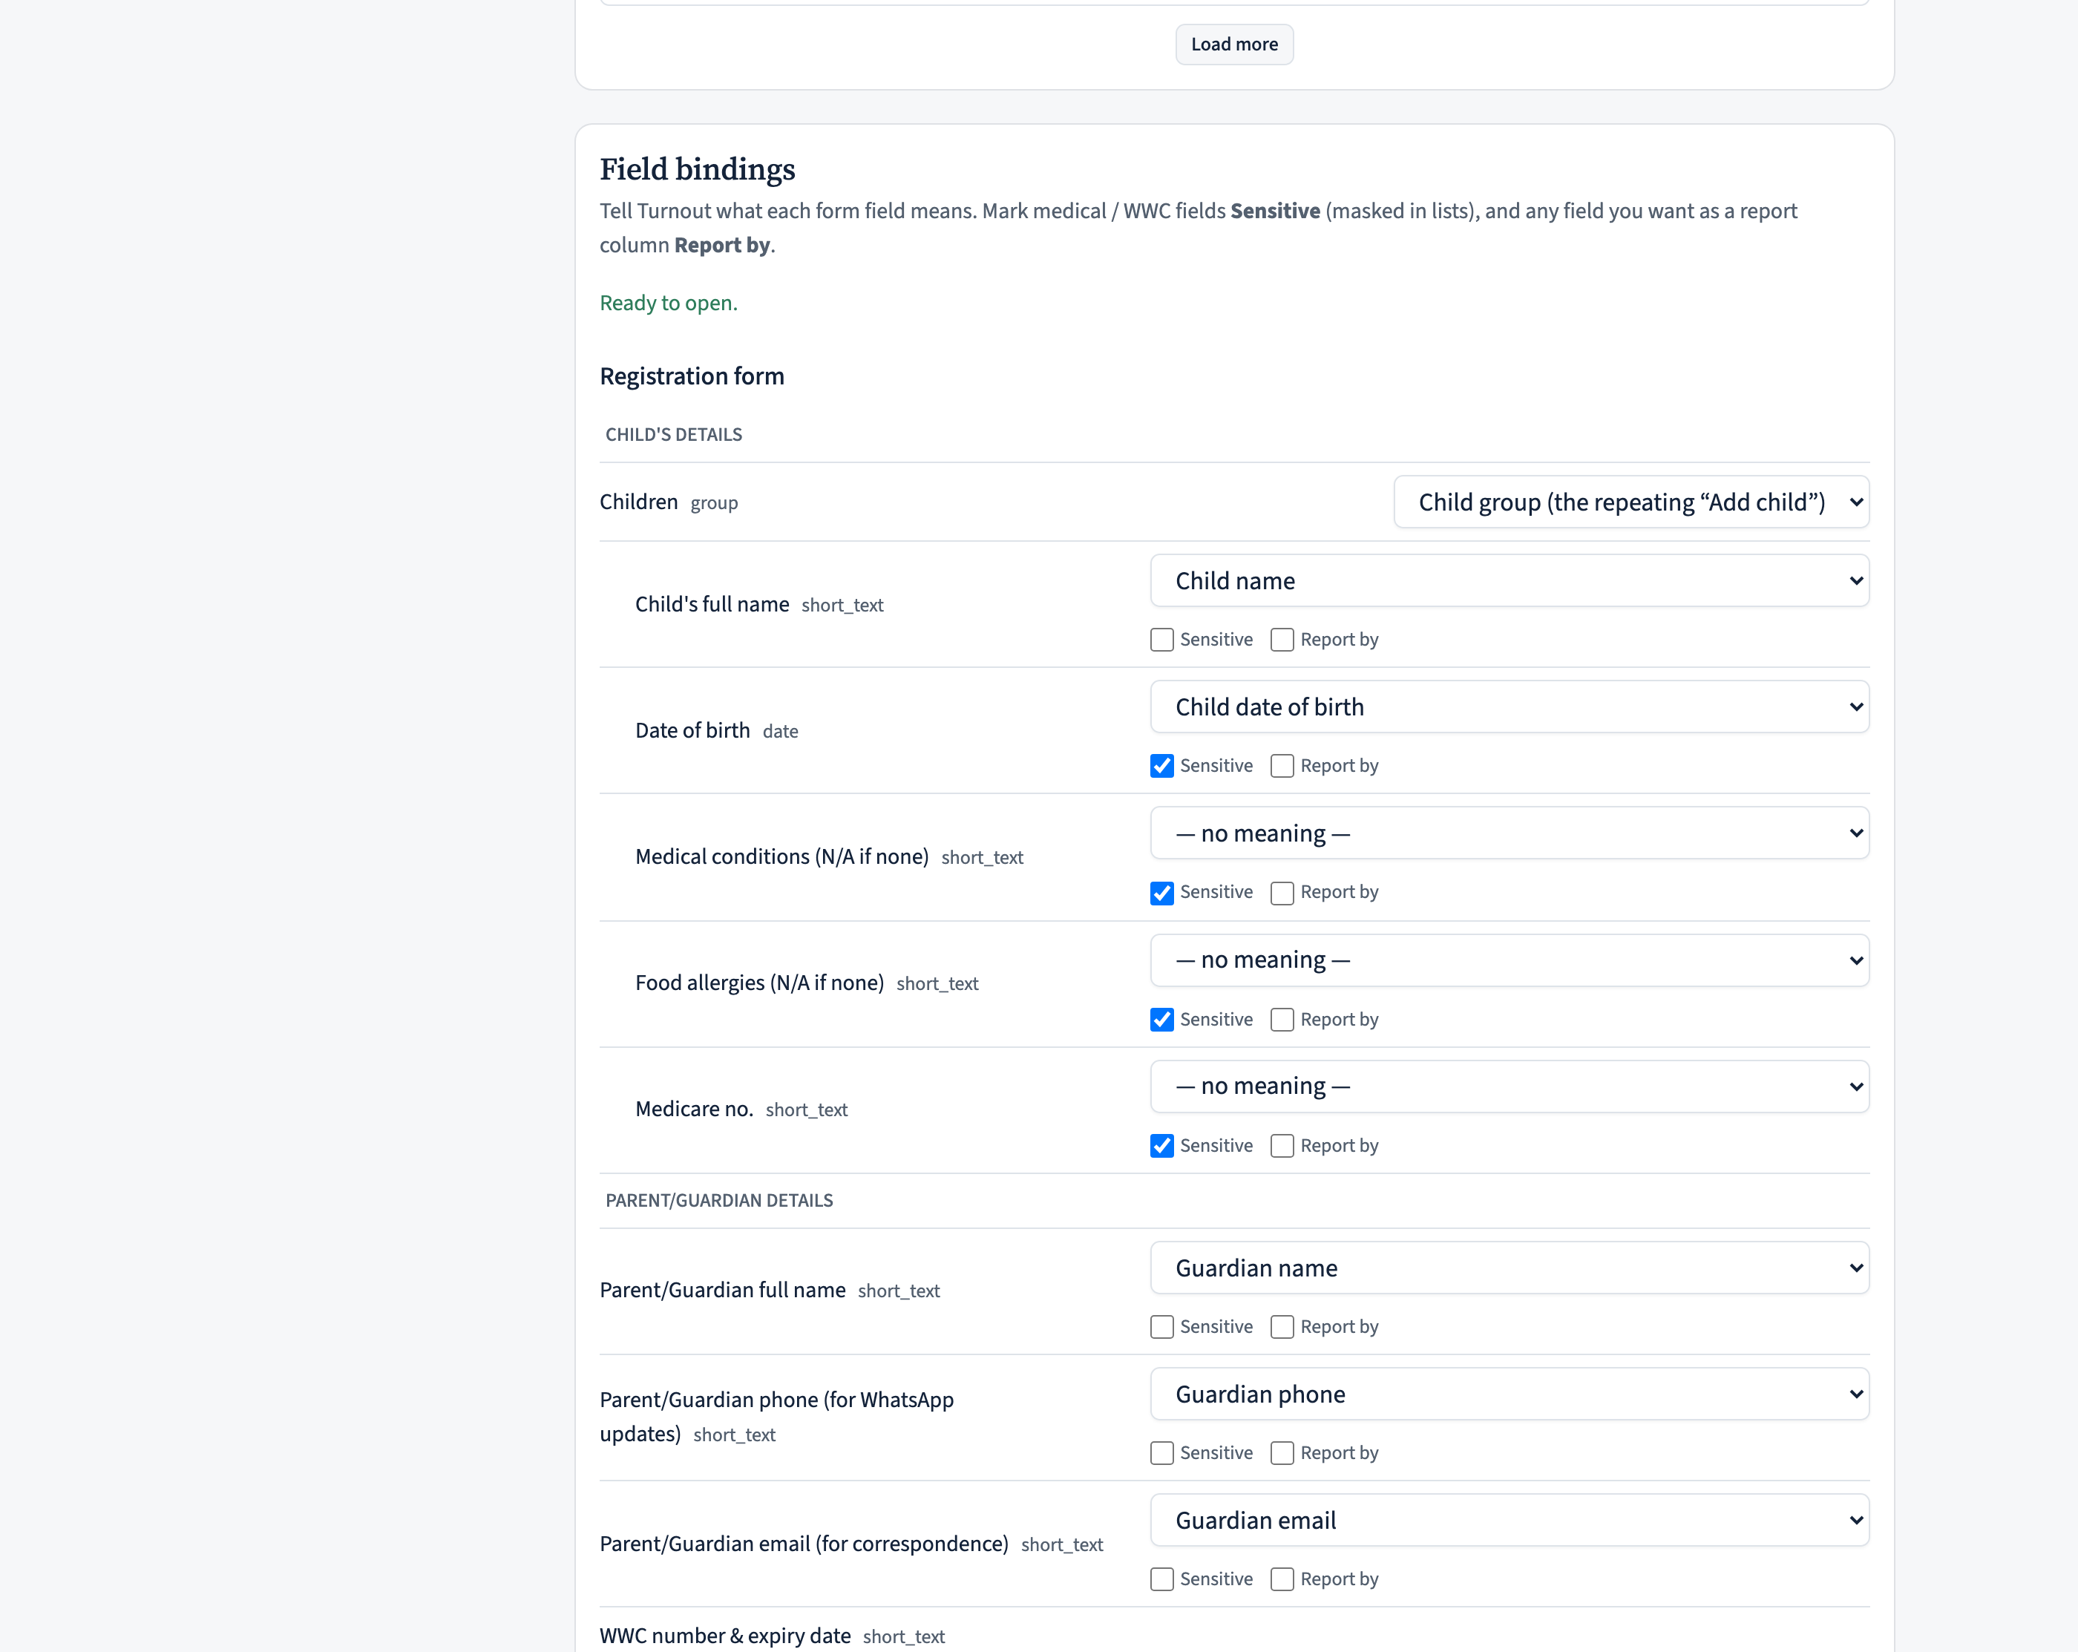Screen dimensions: 2078x1652
Task: Open the Child name binding dropdown
Action: tap(1510, 580)
